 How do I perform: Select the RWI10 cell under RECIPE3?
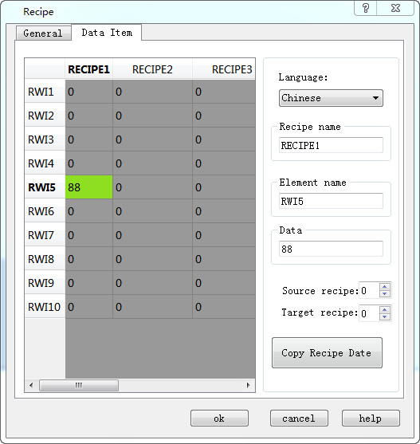click(224, 307)
